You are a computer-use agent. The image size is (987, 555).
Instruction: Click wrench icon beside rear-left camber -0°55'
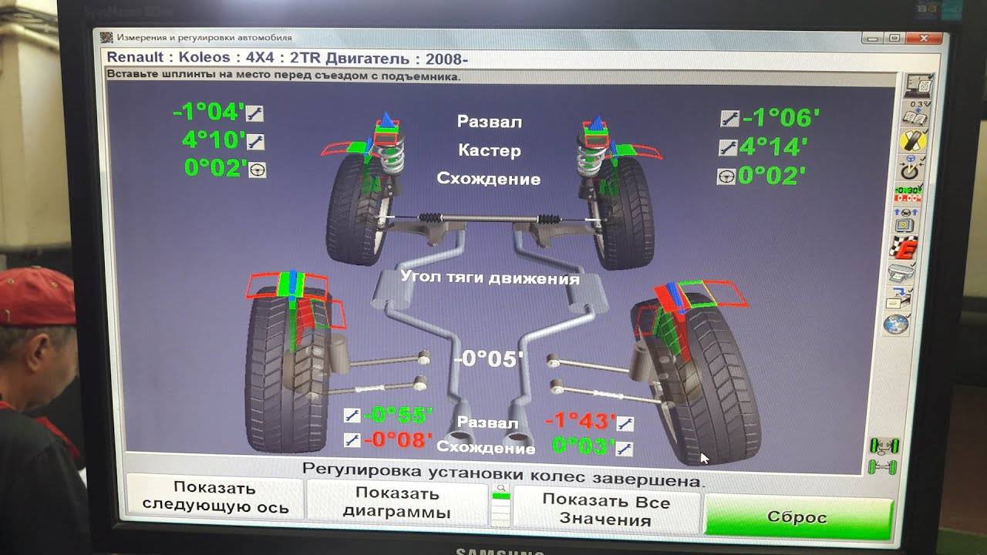[x=352, y=415]
